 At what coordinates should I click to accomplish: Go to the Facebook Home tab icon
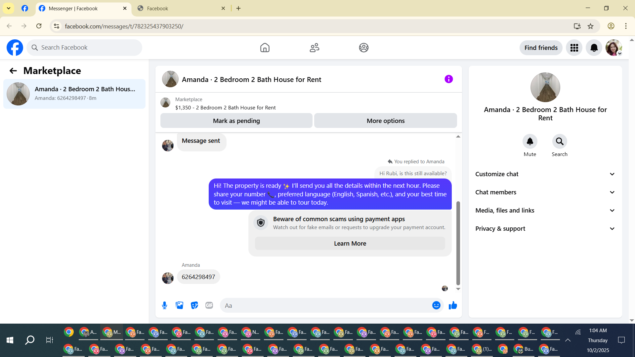pyautogui.click(x=265, y=48)
